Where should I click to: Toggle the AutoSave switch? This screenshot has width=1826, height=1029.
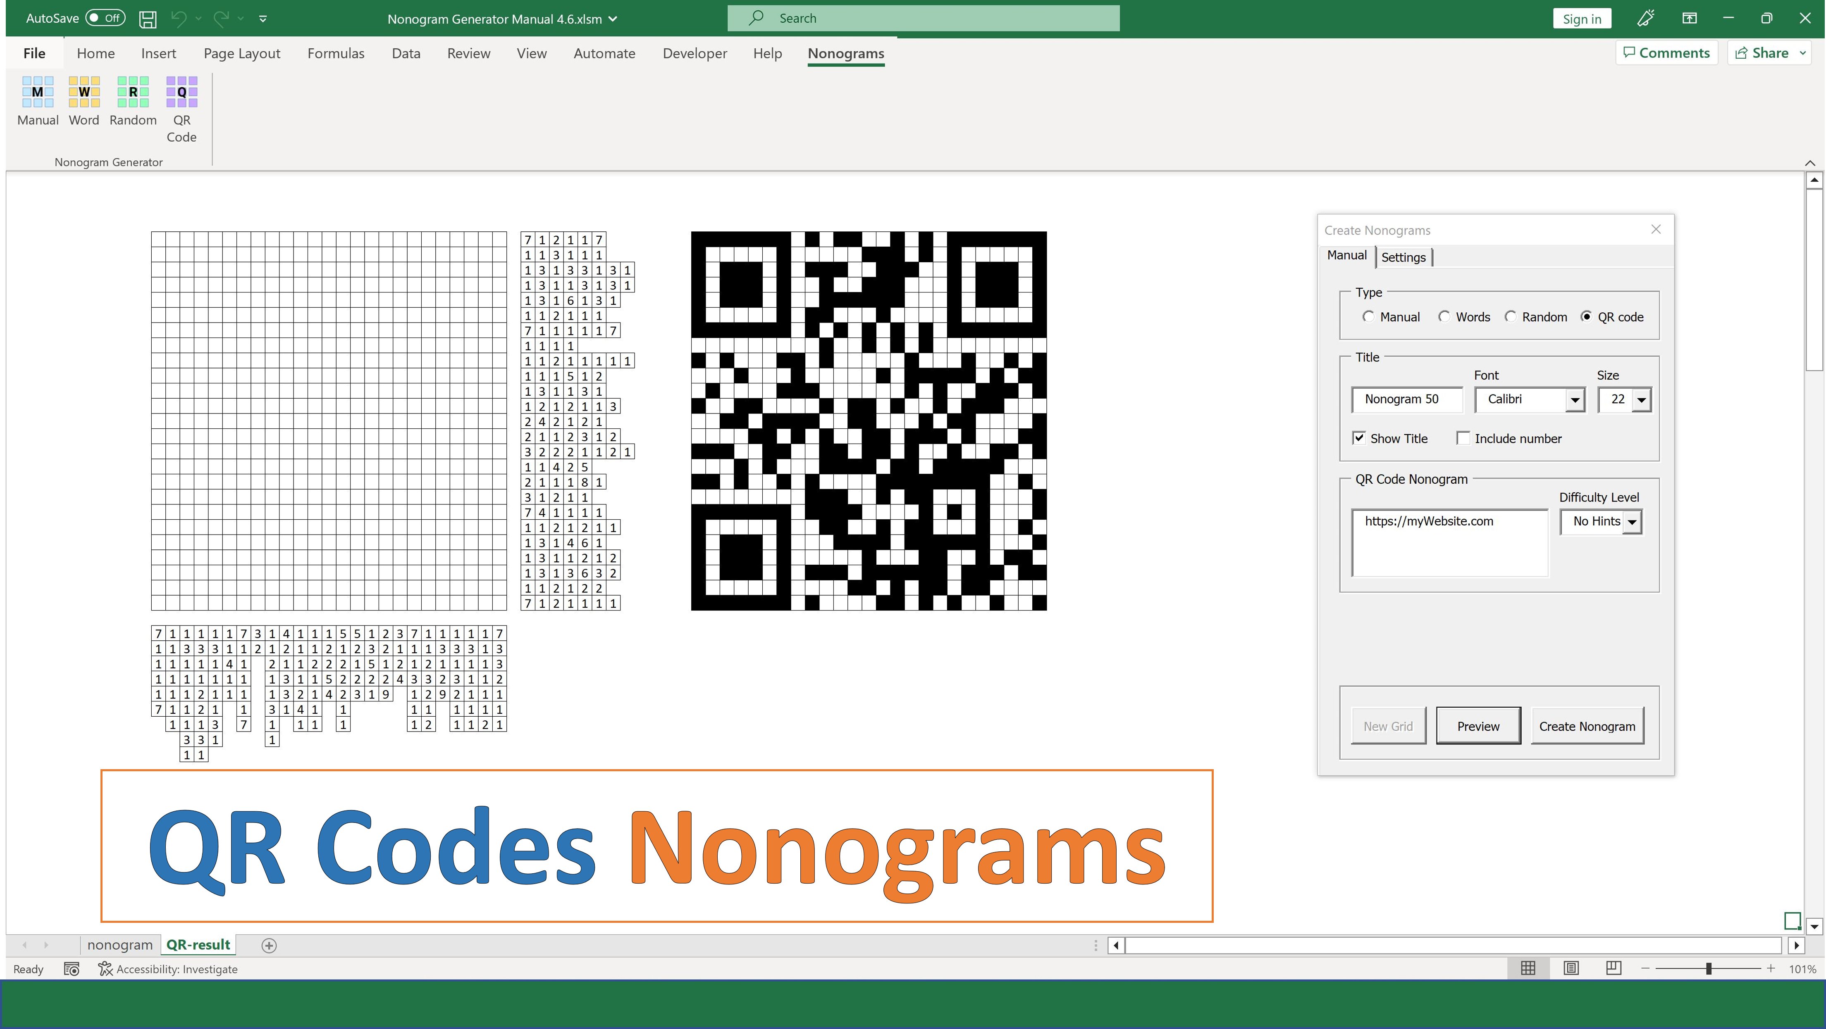pyautogui.click(x=105, y=19)
